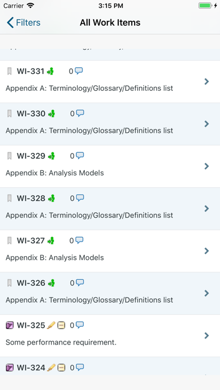
Task: Tap the yellow minus priority icon on WI-325
Action: click(x=61, y=326)
